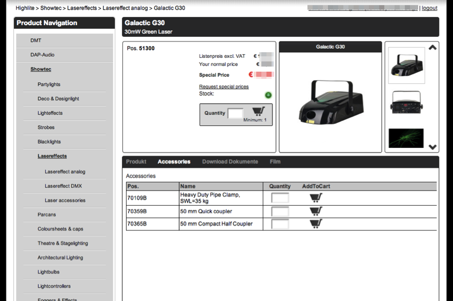The width and height of the screenshot is (453, 301).
Task: Click the Request special prices link
Action: [x=224, y=87]
